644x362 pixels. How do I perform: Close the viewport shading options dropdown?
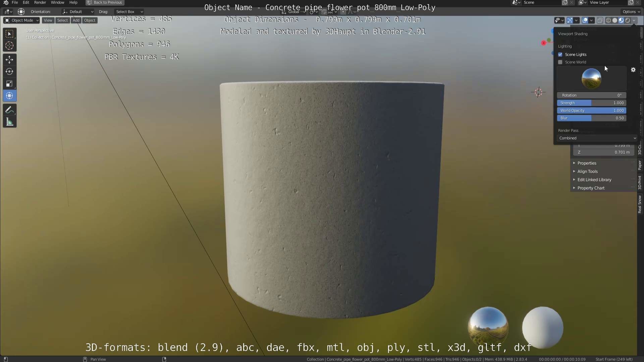point(634,20)
